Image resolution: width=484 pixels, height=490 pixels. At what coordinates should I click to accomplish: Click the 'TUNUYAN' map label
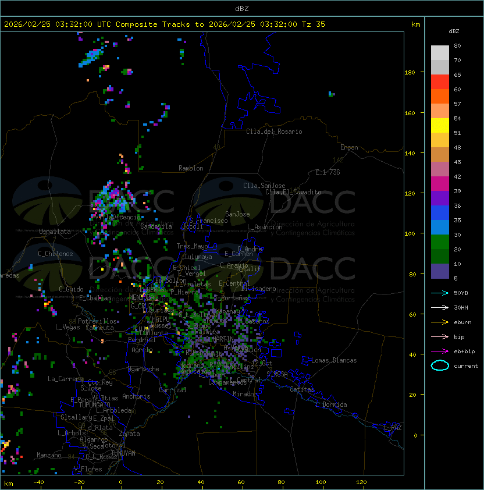tap(123, 453)
